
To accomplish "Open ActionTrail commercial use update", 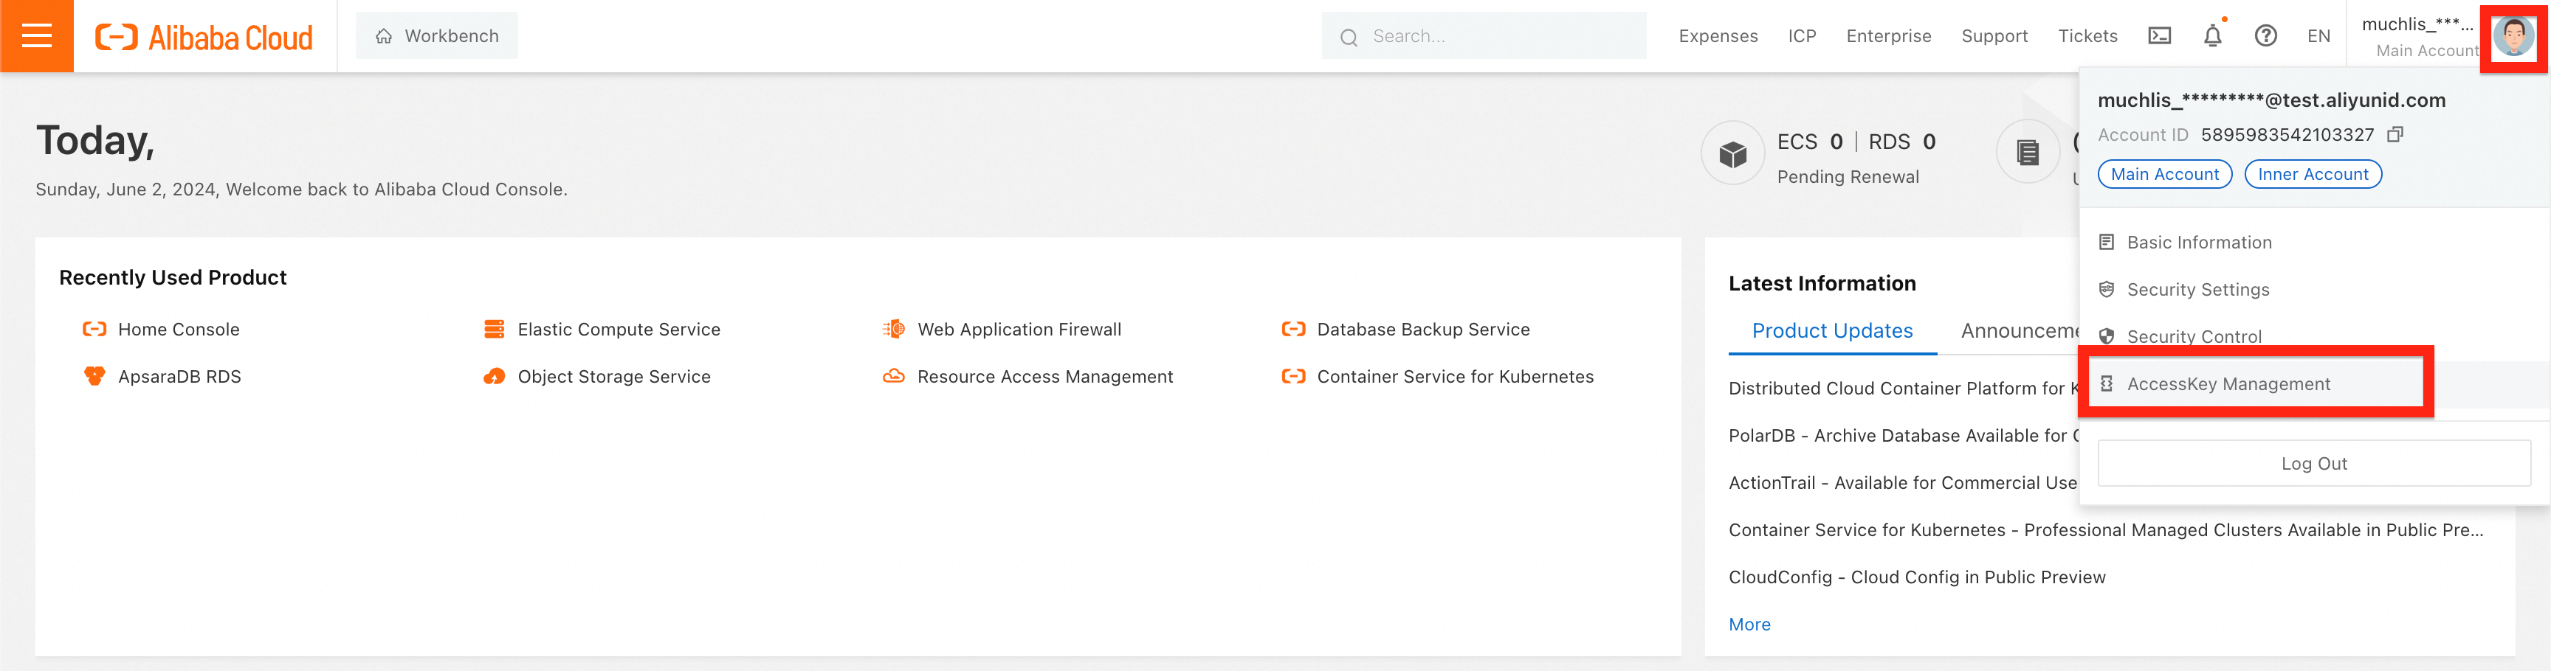I will (x=1902, y=483).
